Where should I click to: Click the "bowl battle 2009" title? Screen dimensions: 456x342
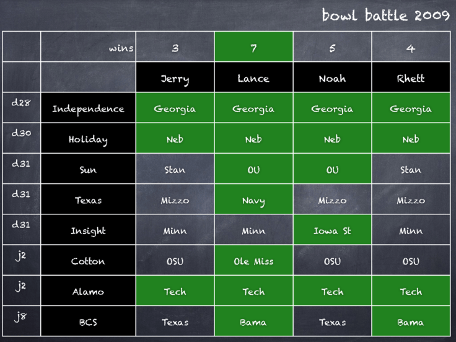coord(385,15)
